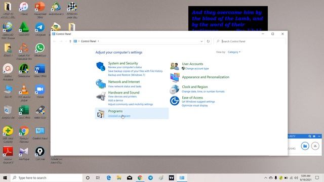Viewport: 324px width, 182px height.
Task: Click Uninstall a program link
Action: 119,116
